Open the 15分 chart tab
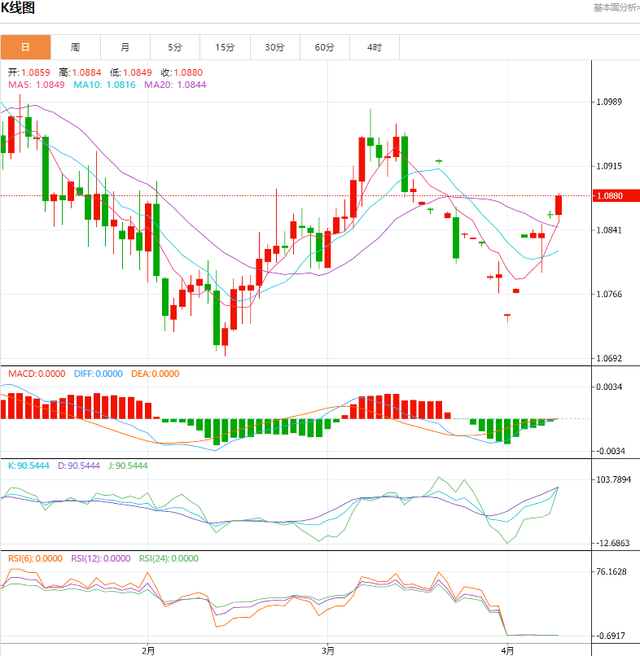The width and height of the screenshot is (640, 656). coord(225,47)
